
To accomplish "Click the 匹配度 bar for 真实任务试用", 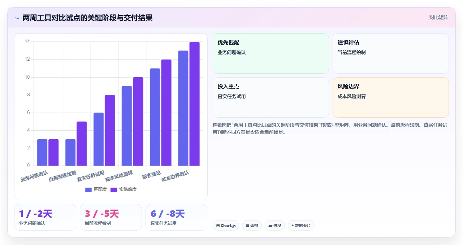I will (x=99, y=139).
